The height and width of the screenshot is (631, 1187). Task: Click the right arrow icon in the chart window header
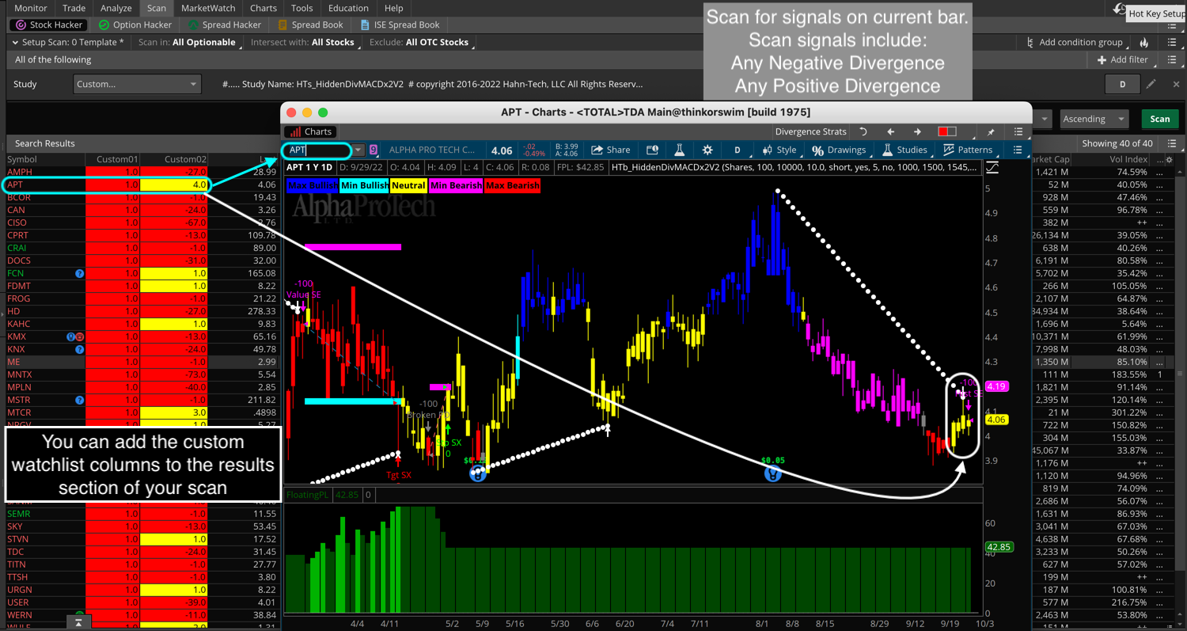917,131
